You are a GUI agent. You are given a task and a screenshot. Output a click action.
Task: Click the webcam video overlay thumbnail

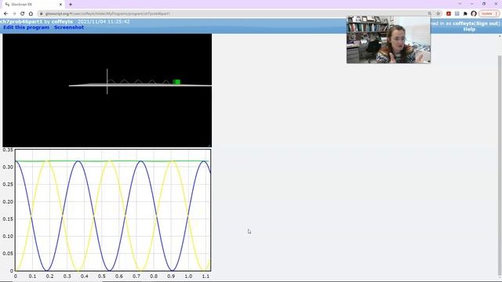388,40
